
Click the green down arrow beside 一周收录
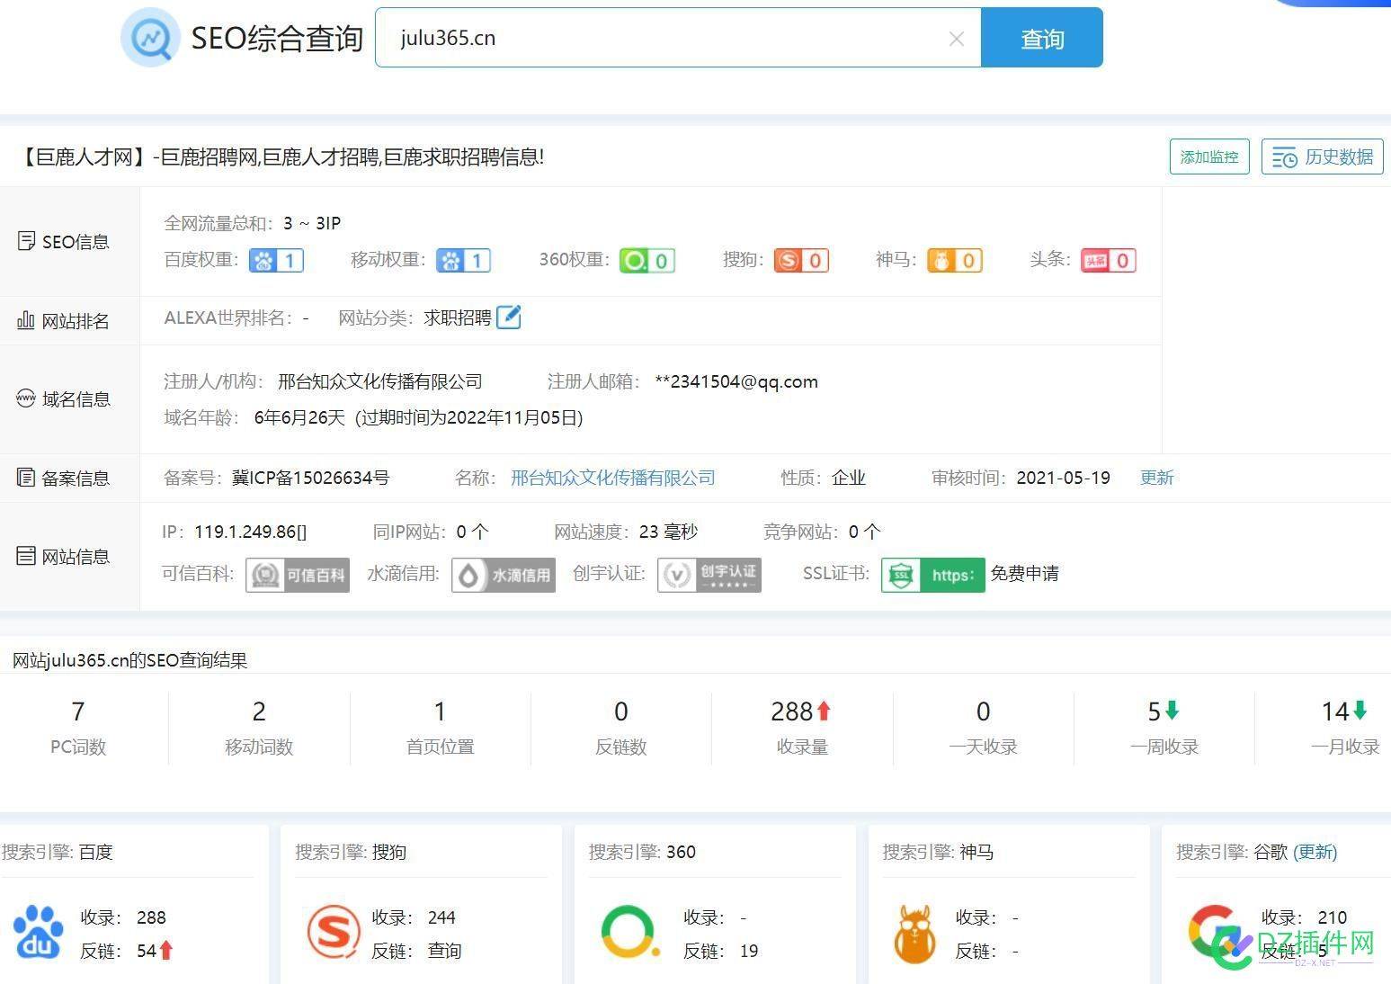pyautogui.click(x=1172, y=711)
